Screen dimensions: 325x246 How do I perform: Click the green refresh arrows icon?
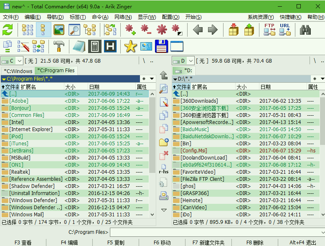pyautogui.click(x=8, y=30)
